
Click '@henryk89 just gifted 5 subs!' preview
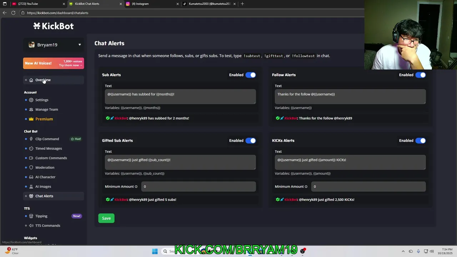click(x=152, y=200)
